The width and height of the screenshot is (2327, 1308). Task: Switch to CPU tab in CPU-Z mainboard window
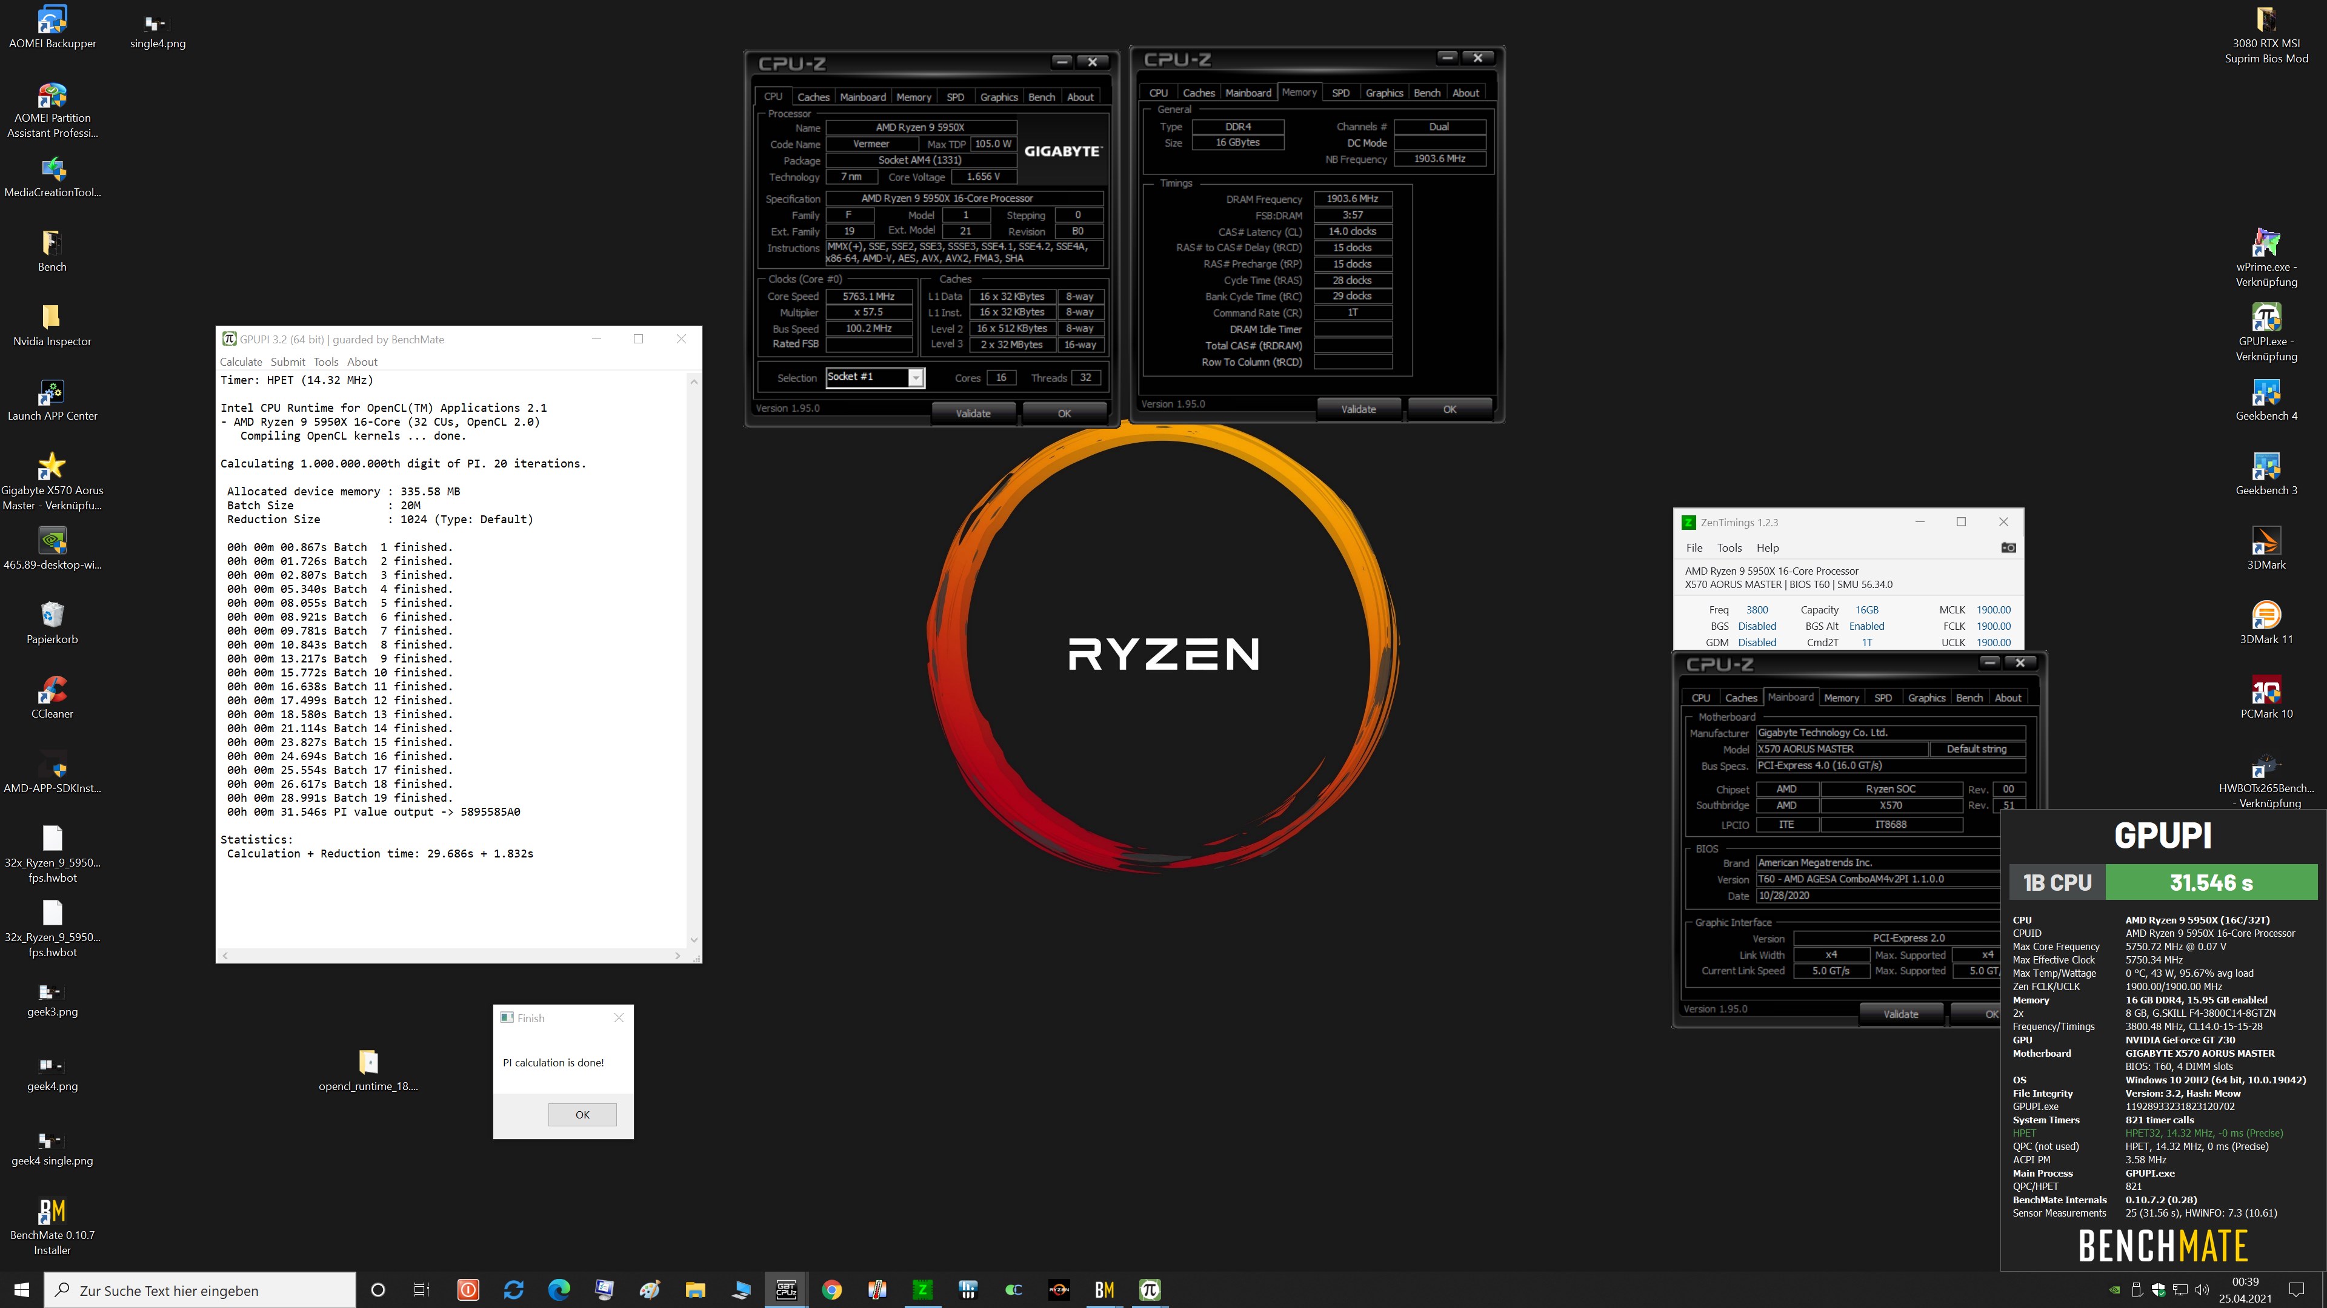pyautogui.click(x=1701, y=698)
